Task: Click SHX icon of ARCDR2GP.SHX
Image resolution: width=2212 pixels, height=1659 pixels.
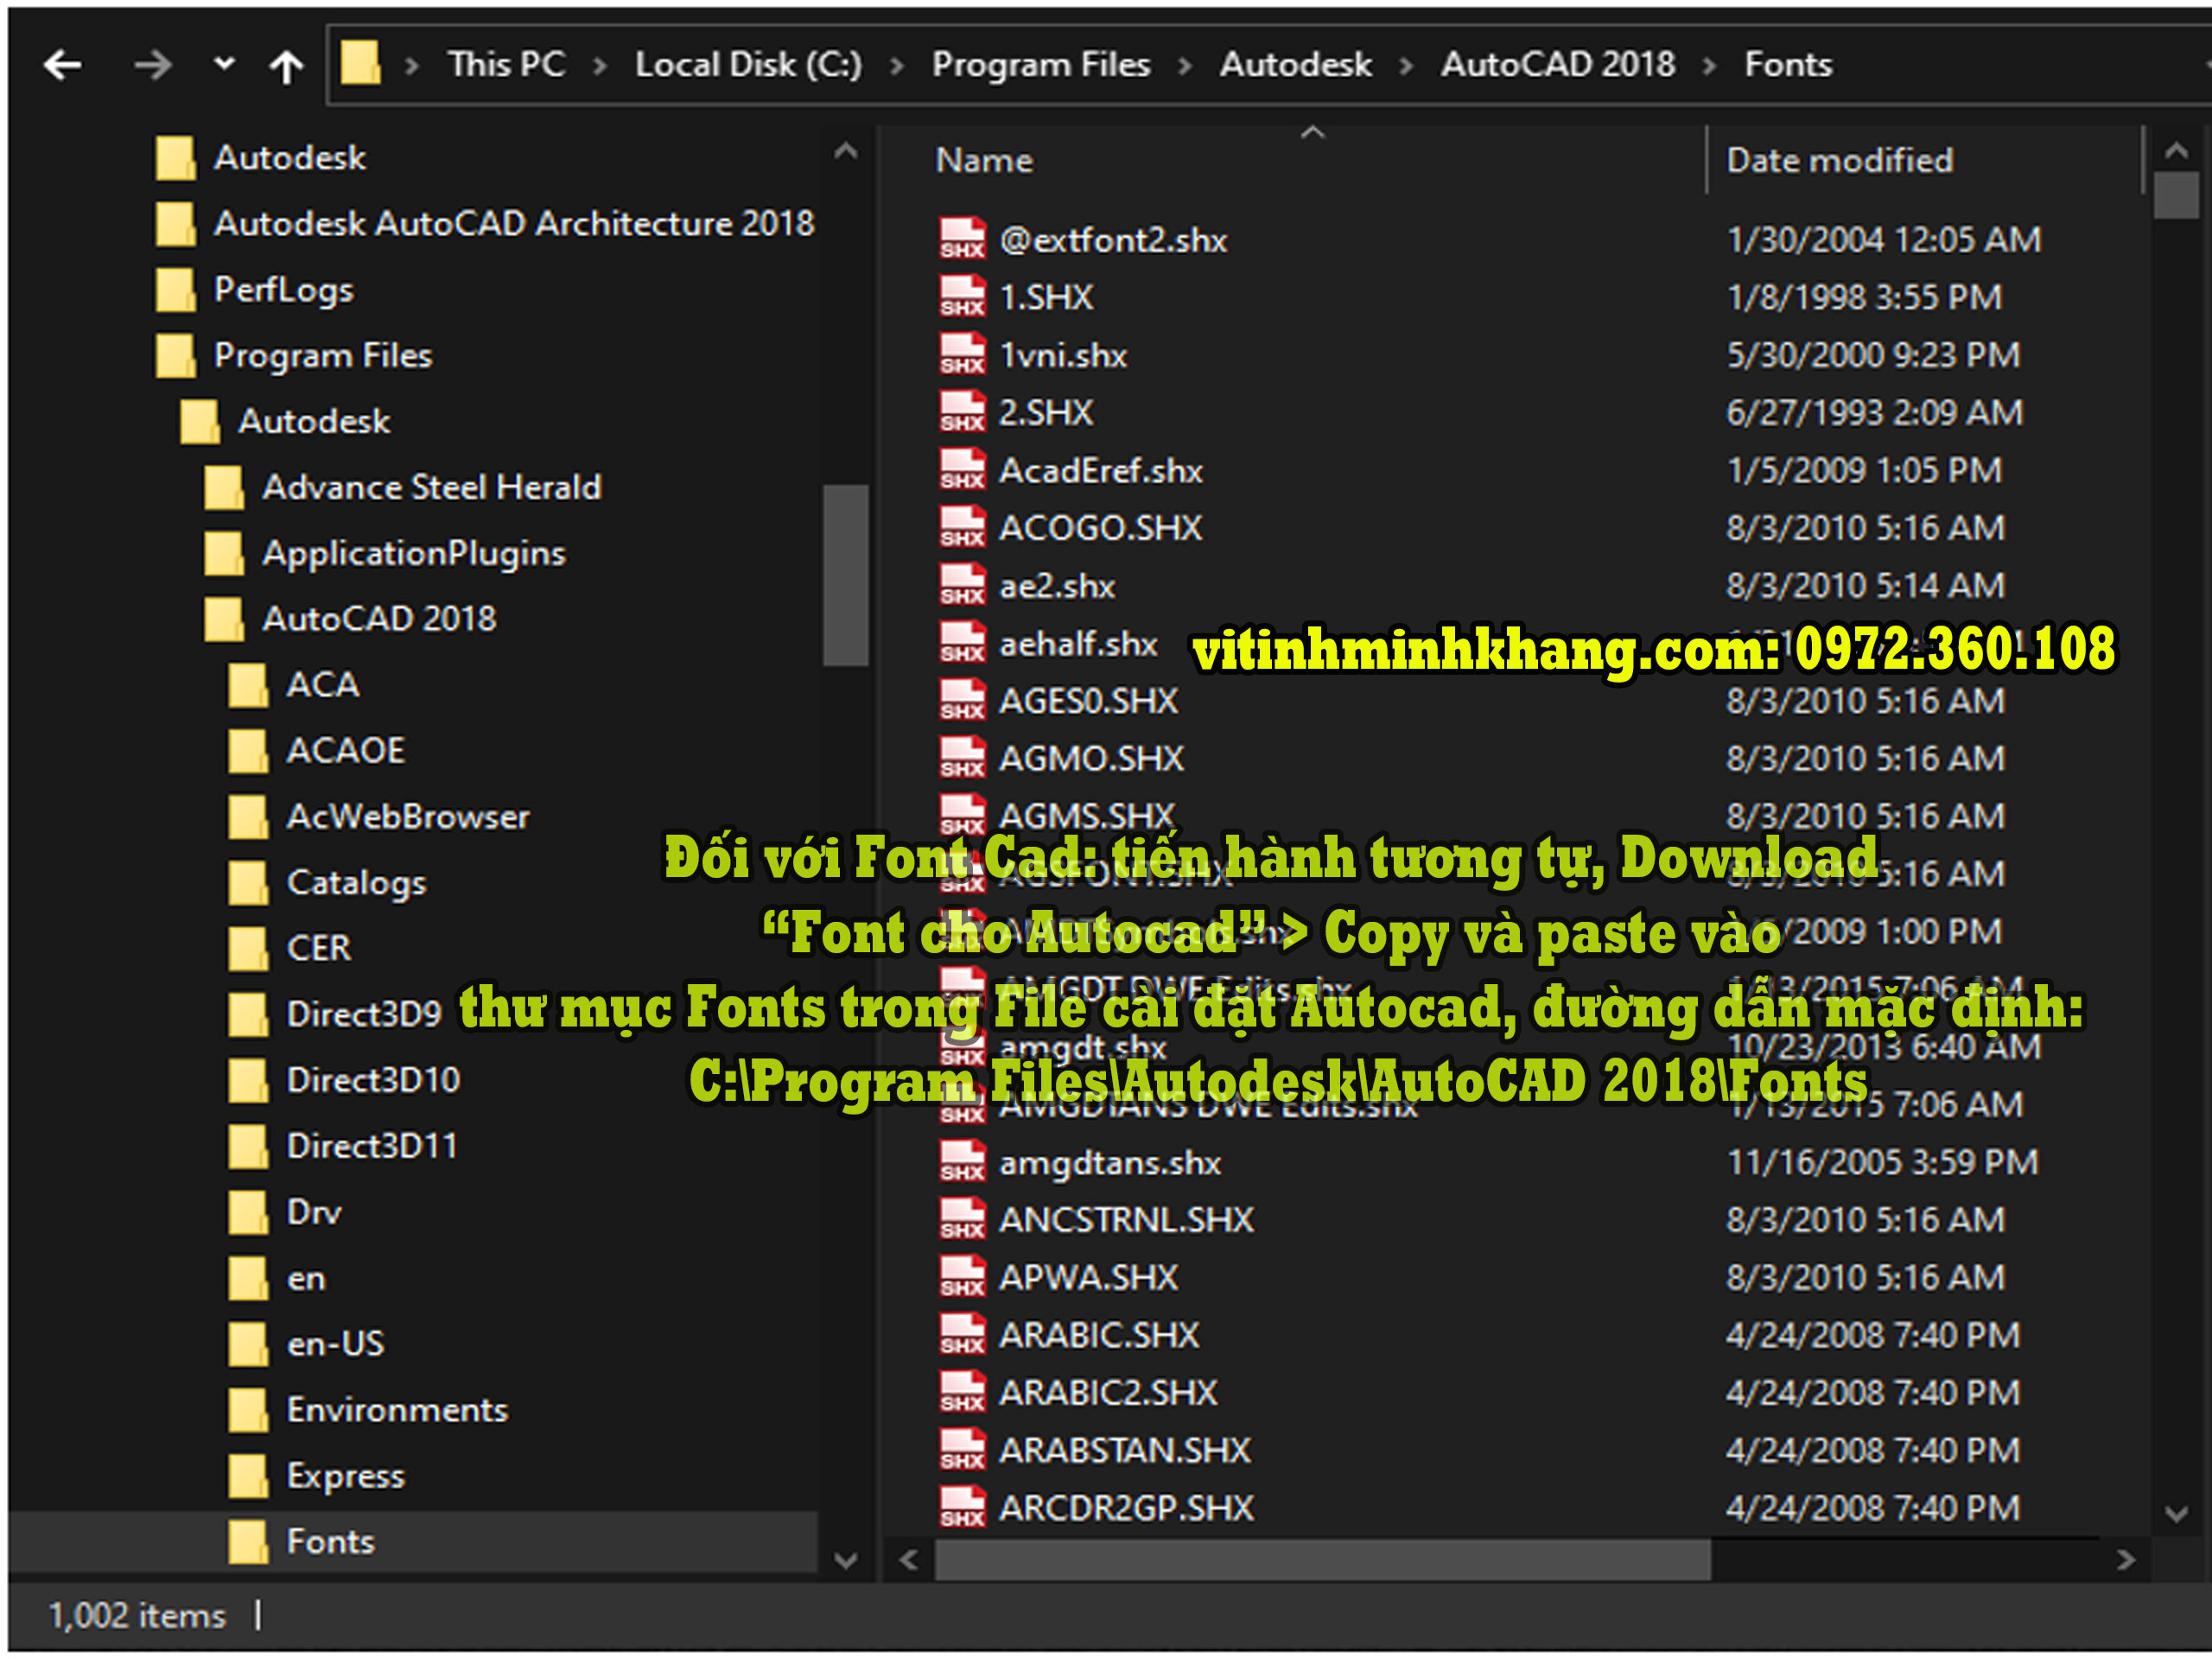Action: tap(962, 1507)
